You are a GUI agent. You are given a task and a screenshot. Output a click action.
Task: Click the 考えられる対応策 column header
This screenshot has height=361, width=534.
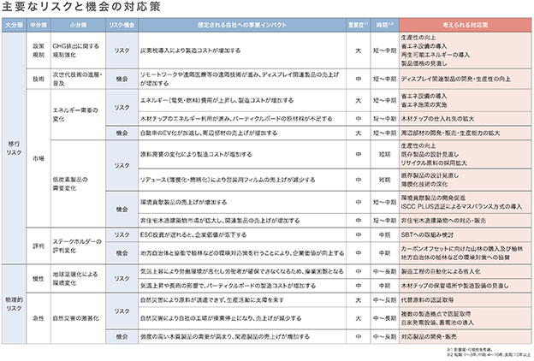466,25
